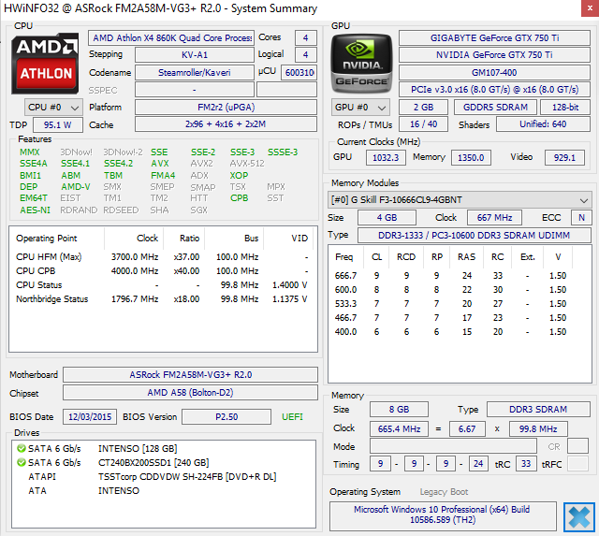Click the RAS column header in timings table
This screenshot has height=536, width=599.
click(466, 257)
